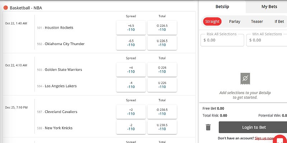Viewport: 287px width, 143px height.
Task: Click the trash can icon to clear betslip
Action: tap(208, 127)
